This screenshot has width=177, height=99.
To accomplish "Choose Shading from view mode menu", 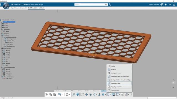I will click(119, 66).
